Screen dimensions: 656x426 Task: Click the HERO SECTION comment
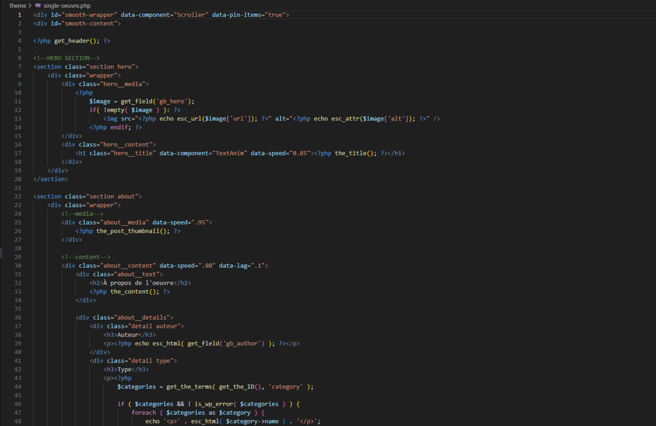tap(66, 58)
